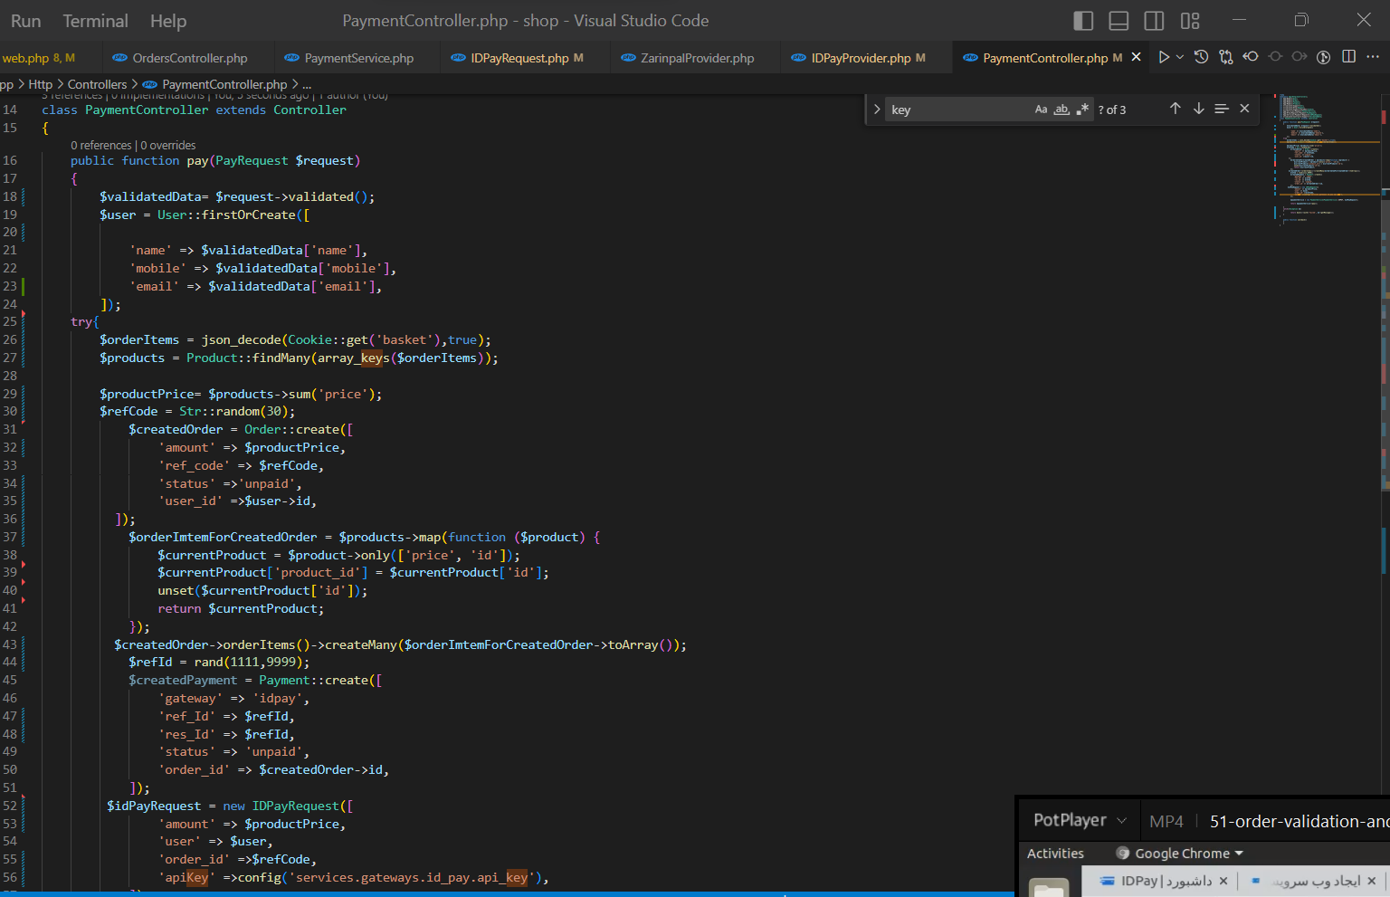Toggle Use Regular Expression in find widget
The height and width of the screenshot is (897, 1390).
tap(1082, 110)
